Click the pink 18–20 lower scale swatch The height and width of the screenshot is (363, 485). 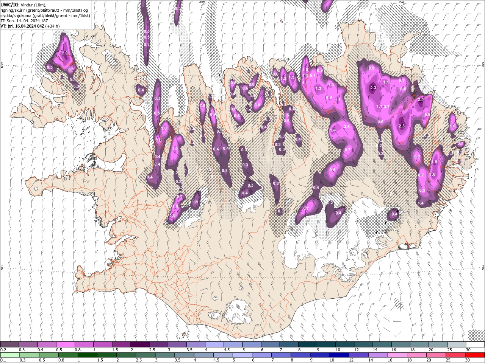416,355
